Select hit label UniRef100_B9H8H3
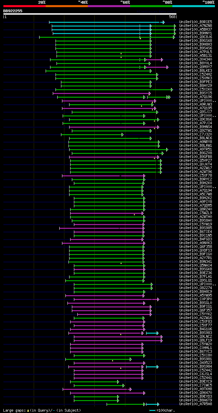This screenshot has height=413, width=218. click(x=196, y=45)
